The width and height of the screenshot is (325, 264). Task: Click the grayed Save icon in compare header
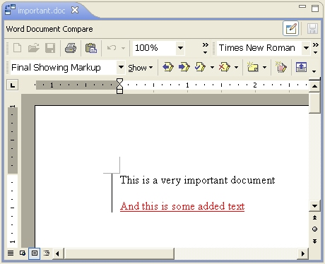(312, 29)
